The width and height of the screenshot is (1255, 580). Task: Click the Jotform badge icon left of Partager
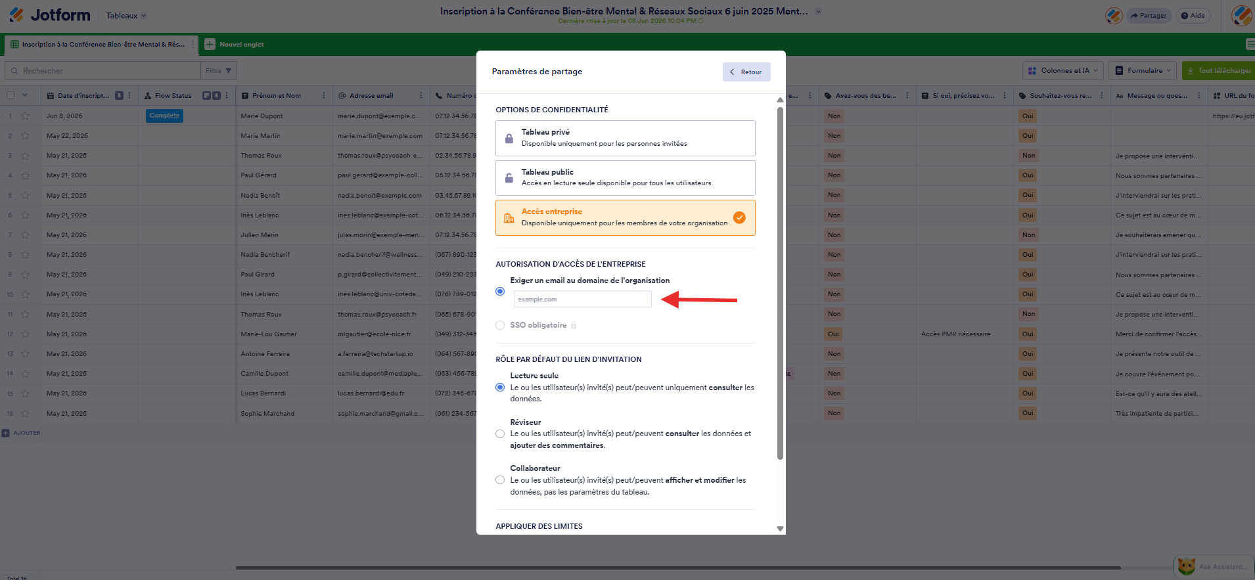[x=1114, y=16]
